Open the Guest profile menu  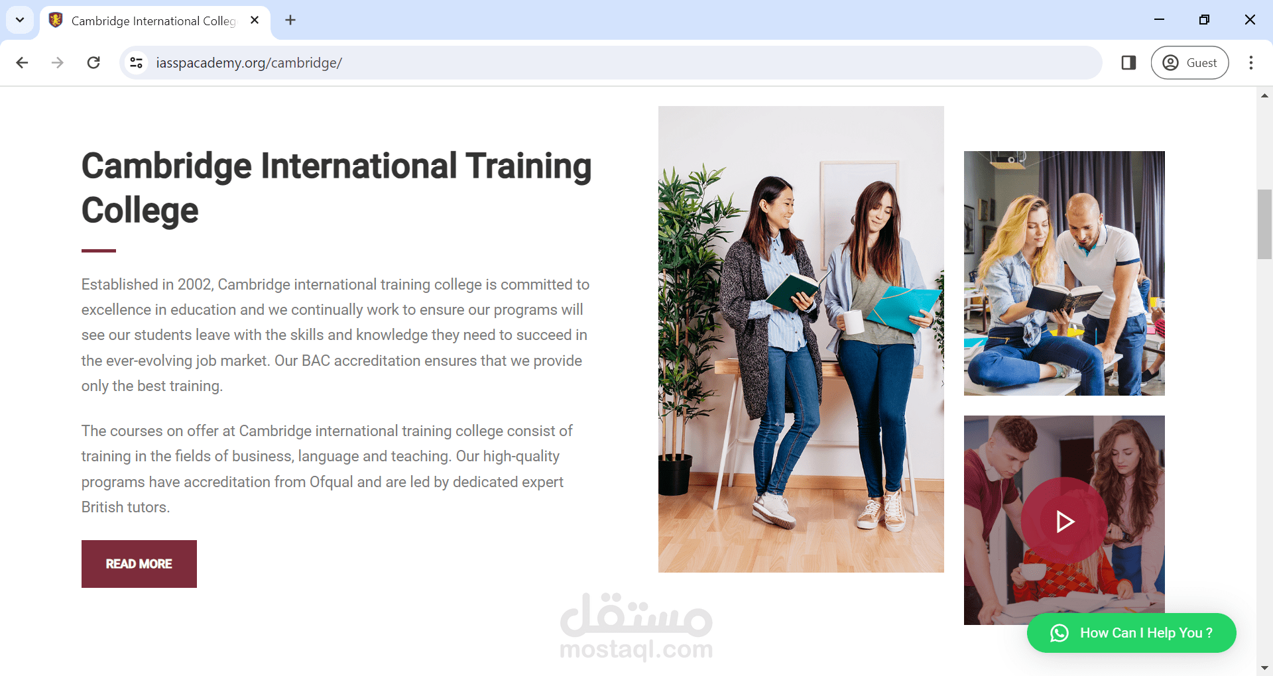pos(1189,62)
